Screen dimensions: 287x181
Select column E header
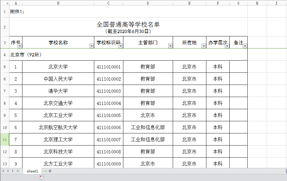pos(189,3)
